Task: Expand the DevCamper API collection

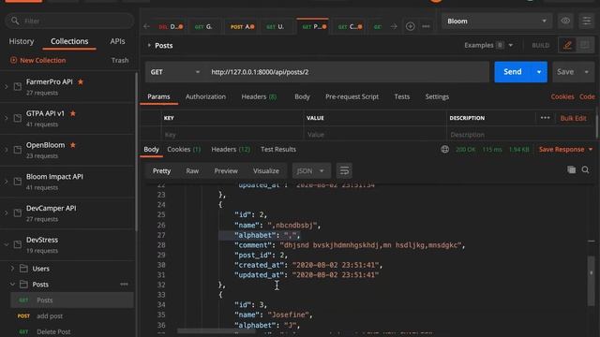Action: 7,212
